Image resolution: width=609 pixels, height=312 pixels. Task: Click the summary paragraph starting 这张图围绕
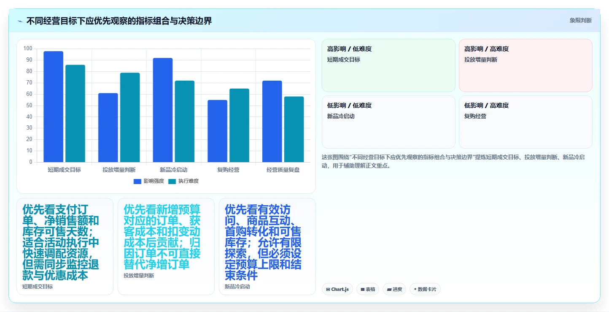[453, 161]
